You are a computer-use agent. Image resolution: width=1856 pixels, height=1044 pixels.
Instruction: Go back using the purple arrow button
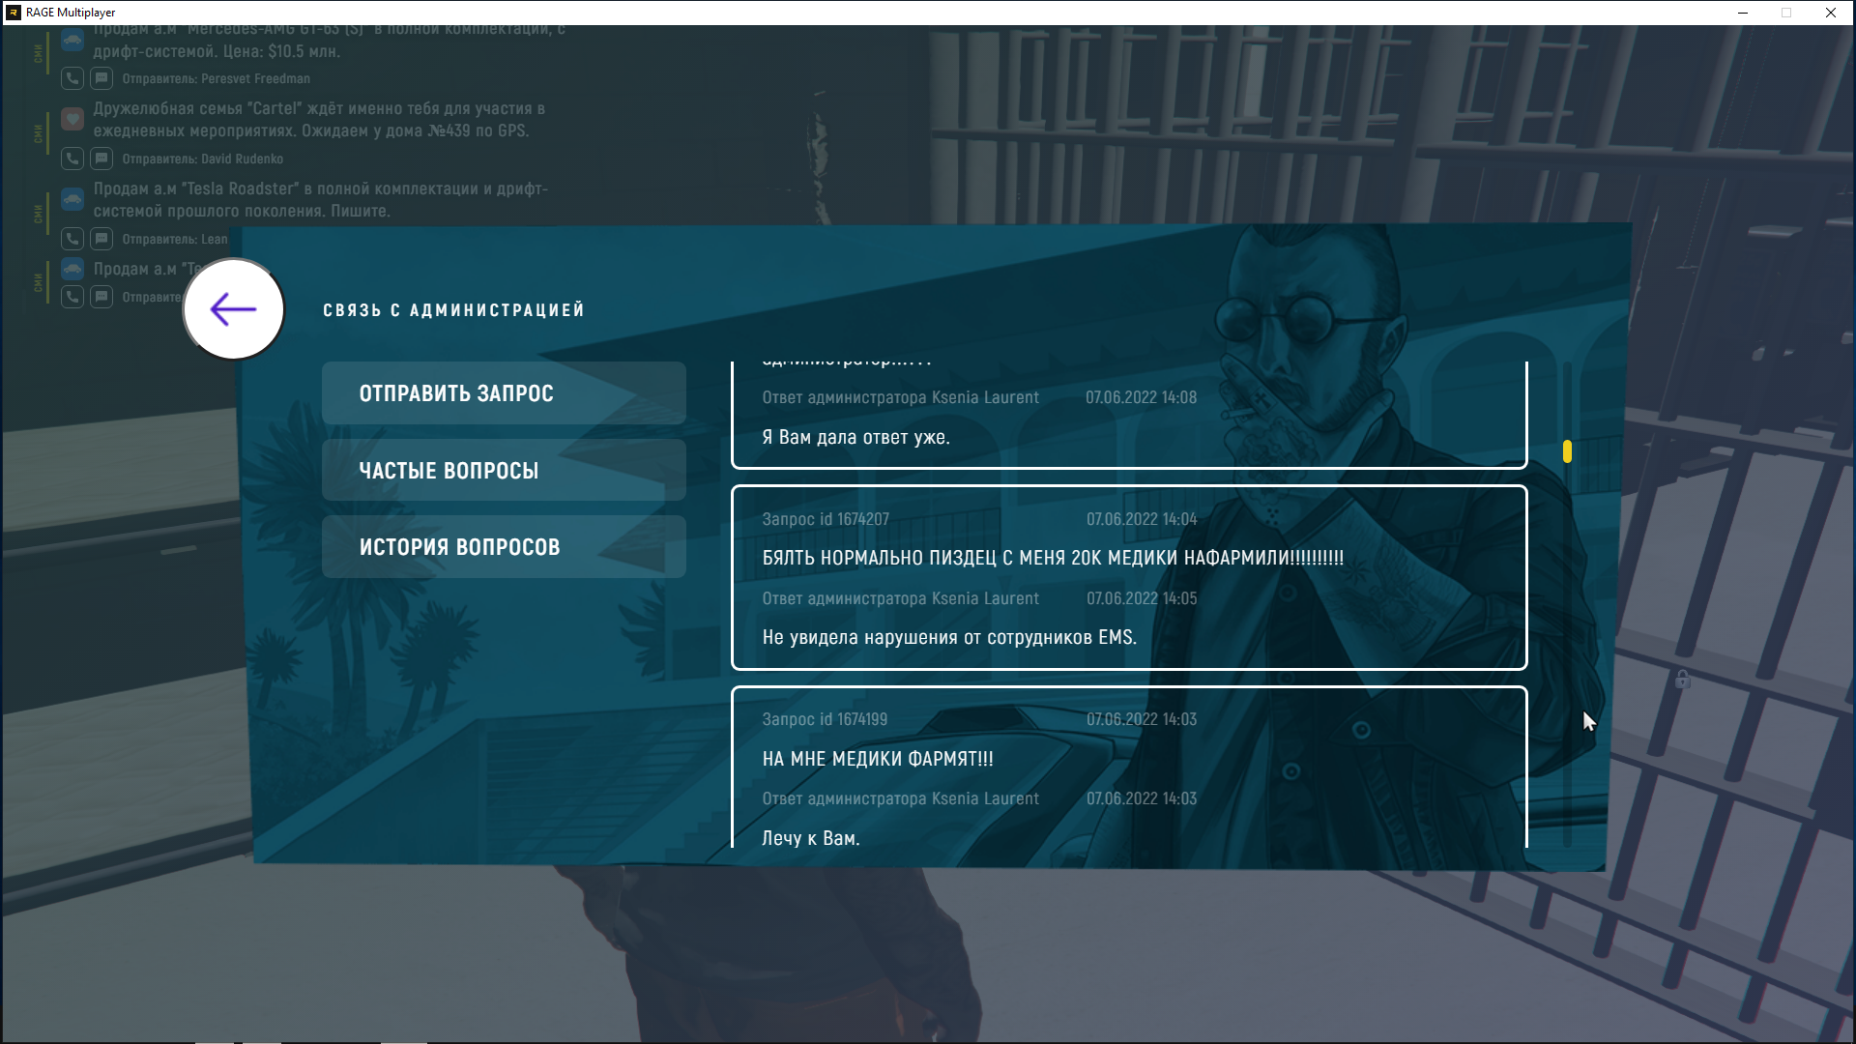click(x=233, y=309)
